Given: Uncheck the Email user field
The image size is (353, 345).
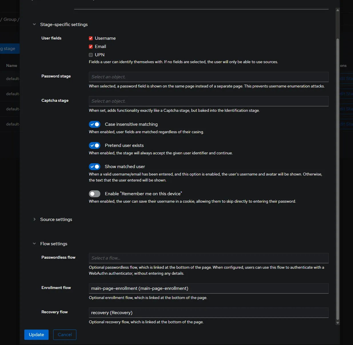Looking at the screenshot, I should [91, 47].
